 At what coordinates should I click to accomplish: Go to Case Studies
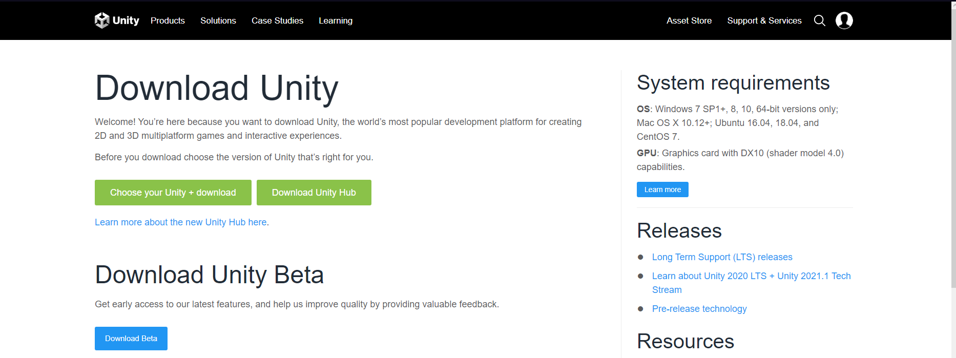pyautogui.click(x=277, y=20)
